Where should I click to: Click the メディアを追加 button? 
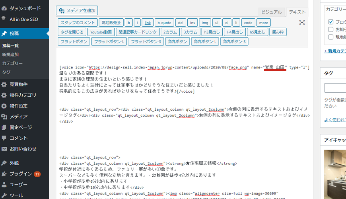click(77, 10)
